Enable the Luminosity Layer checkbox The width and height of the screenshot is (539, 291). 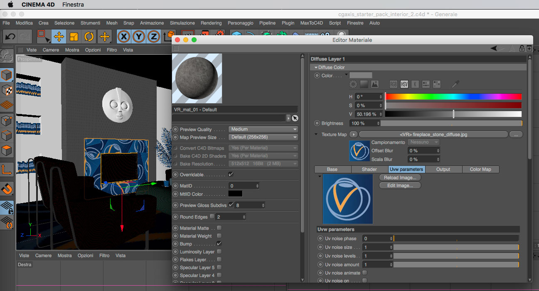219,252
